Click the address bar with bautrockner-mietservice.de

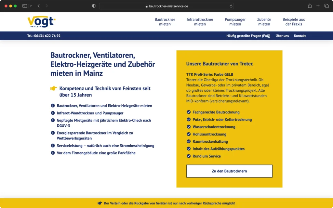click(166, 6)
